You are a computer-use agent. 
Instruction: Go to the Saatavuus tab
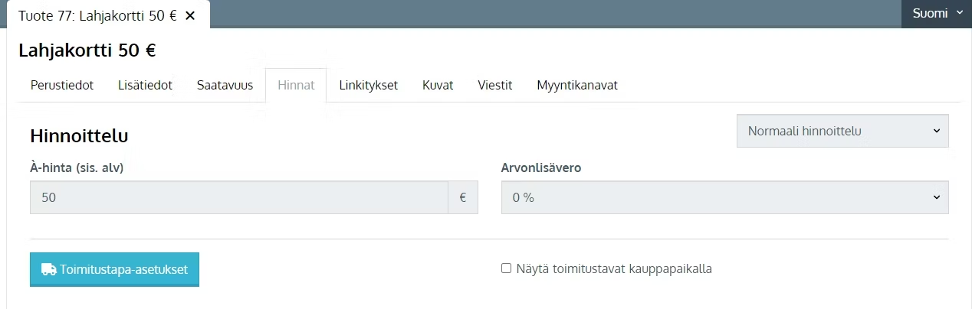225,85
